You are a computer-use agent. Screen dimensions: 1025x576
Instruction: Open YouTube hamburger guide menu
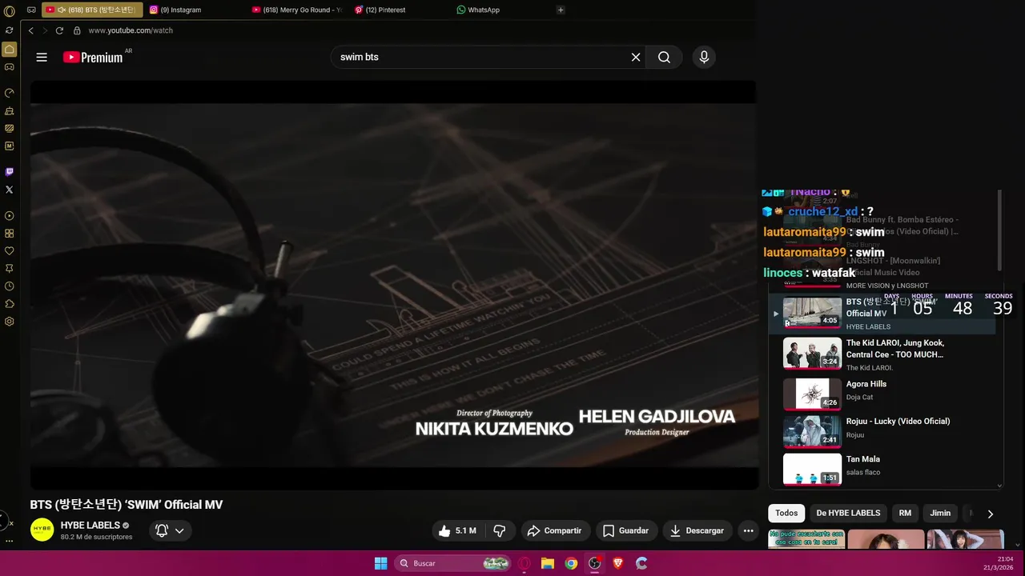pyautogui.click(x=42, y=57)
